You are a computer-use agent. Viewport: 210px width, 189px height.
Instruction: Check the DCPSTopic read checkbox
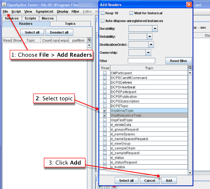pyautogui.click(x=105, y=106)
